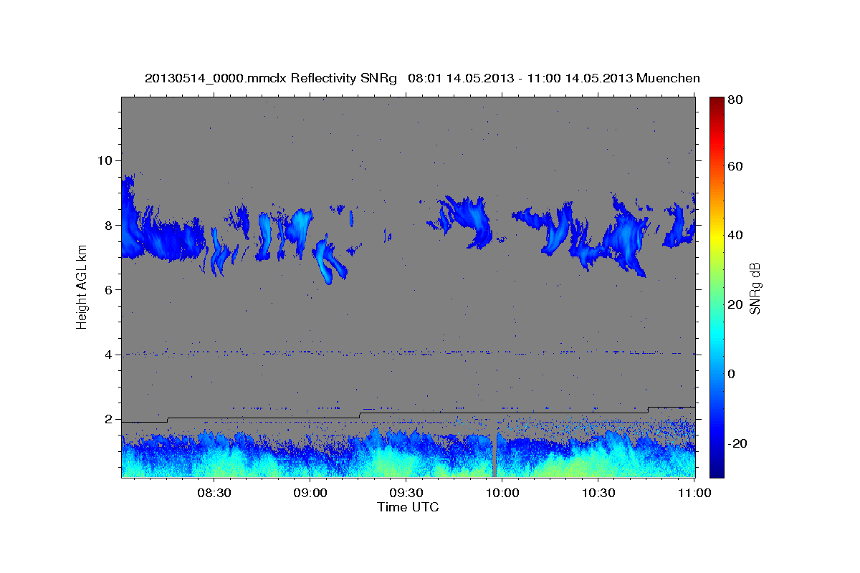Image resolution: width=860 pixels, height=573 pixels.
Task: Click the colorbar value -20
Action: tap(739, 443)
